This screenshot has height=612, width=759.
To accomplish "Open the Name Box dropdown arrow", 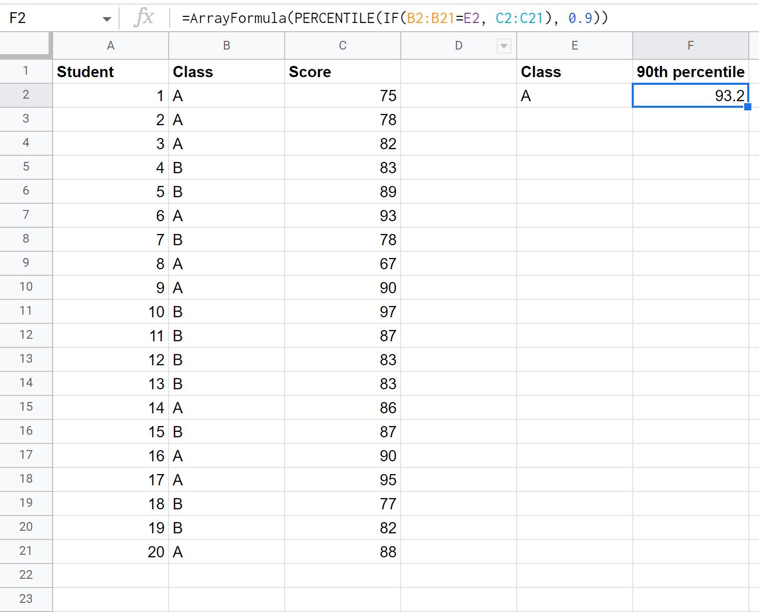I will coord(107,18).
